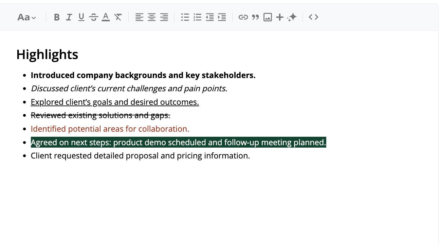Open the Aa text style dropdown

click(x=26, y=17)
